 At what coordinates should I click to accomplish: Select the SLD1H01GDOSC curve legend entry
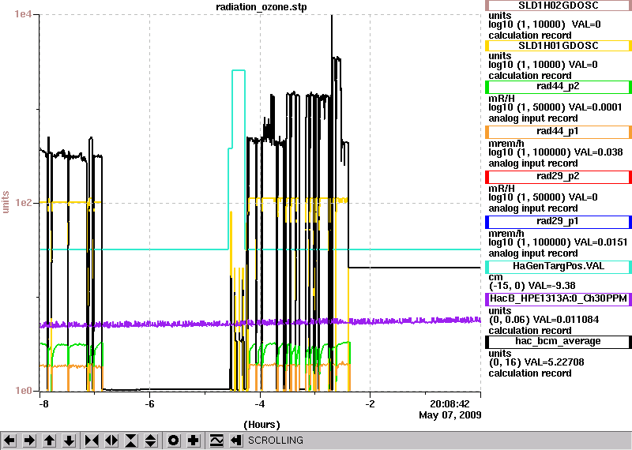pyautogui.click(x=559, y=46)
